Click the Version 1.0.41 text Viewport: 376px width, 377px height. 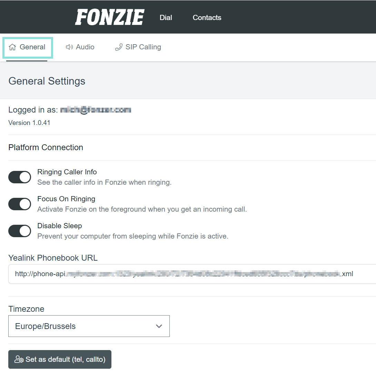click(x=29, y=123)
